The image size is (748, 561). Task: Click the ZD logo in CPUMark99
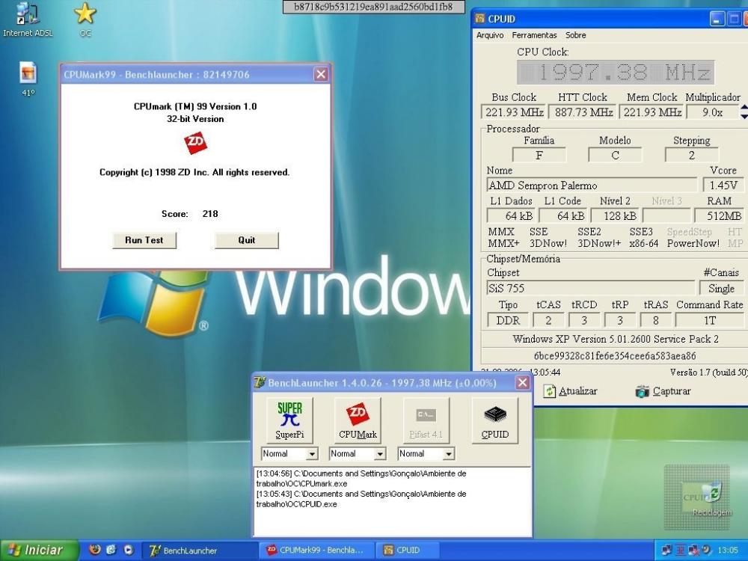point(195,144)
